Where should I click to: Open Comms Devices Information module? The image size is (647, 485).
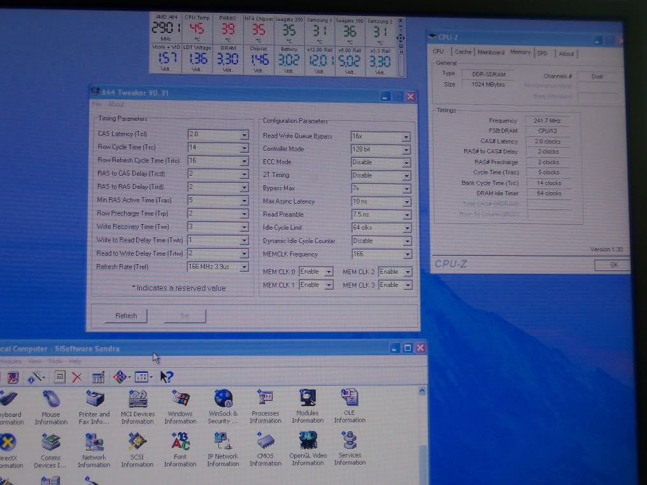click(50, 451)
